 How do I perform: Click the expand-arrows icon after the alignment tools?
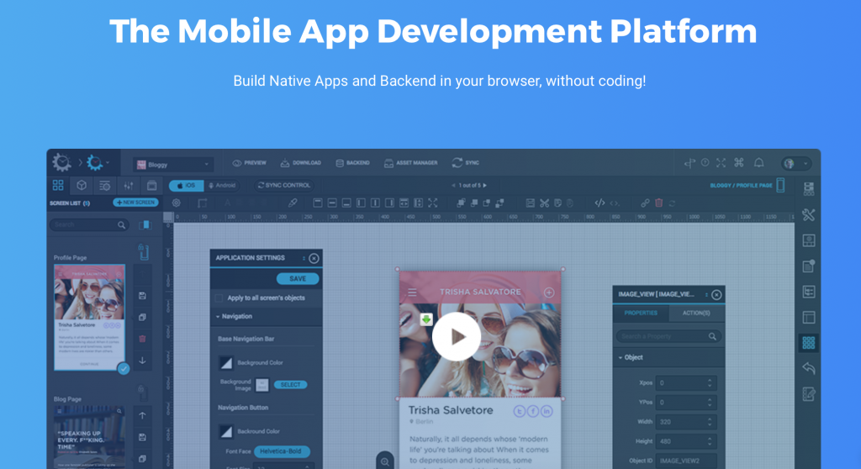pos(433,203)
